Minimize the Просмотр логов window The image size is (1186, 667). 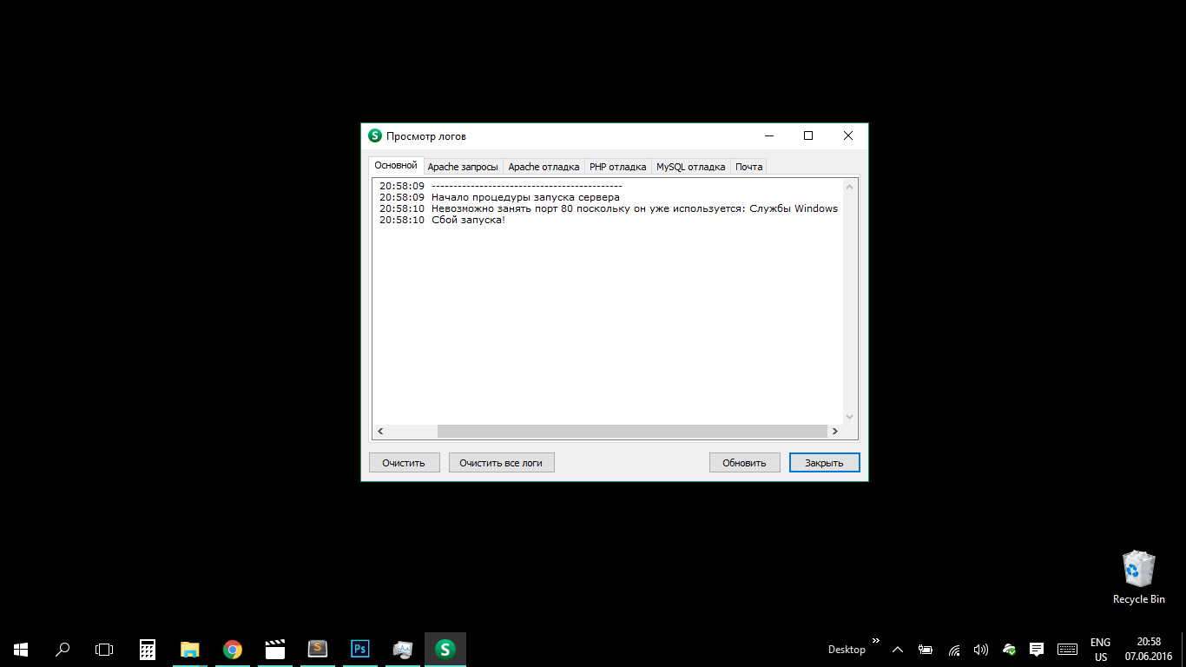[769, 135]
